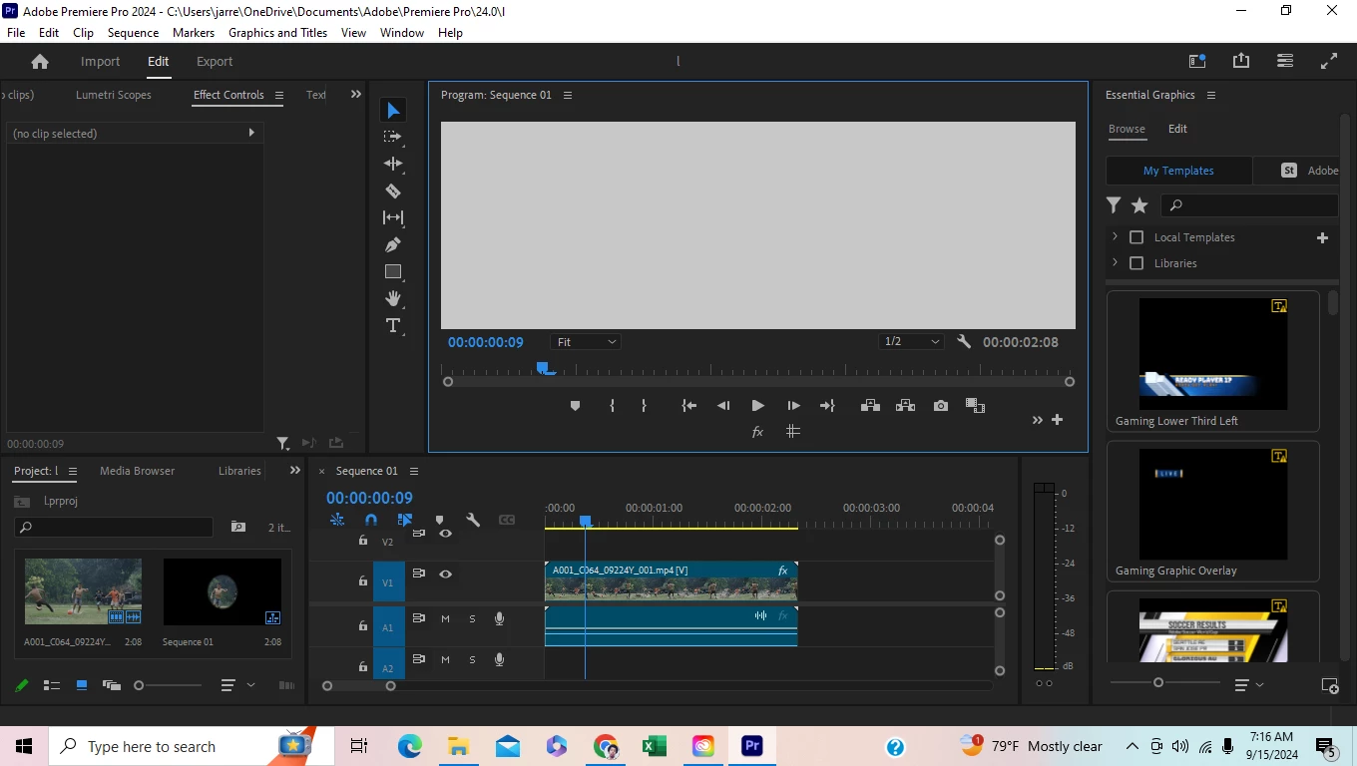
Task: Open Quick Export share icon
Action: (1241, 61)
